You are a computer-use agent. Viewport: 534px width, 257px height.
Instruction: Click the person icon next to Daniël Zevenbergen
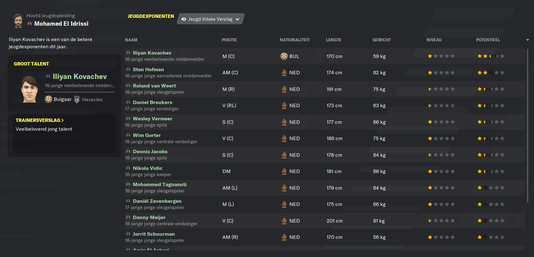pos(128,201)
